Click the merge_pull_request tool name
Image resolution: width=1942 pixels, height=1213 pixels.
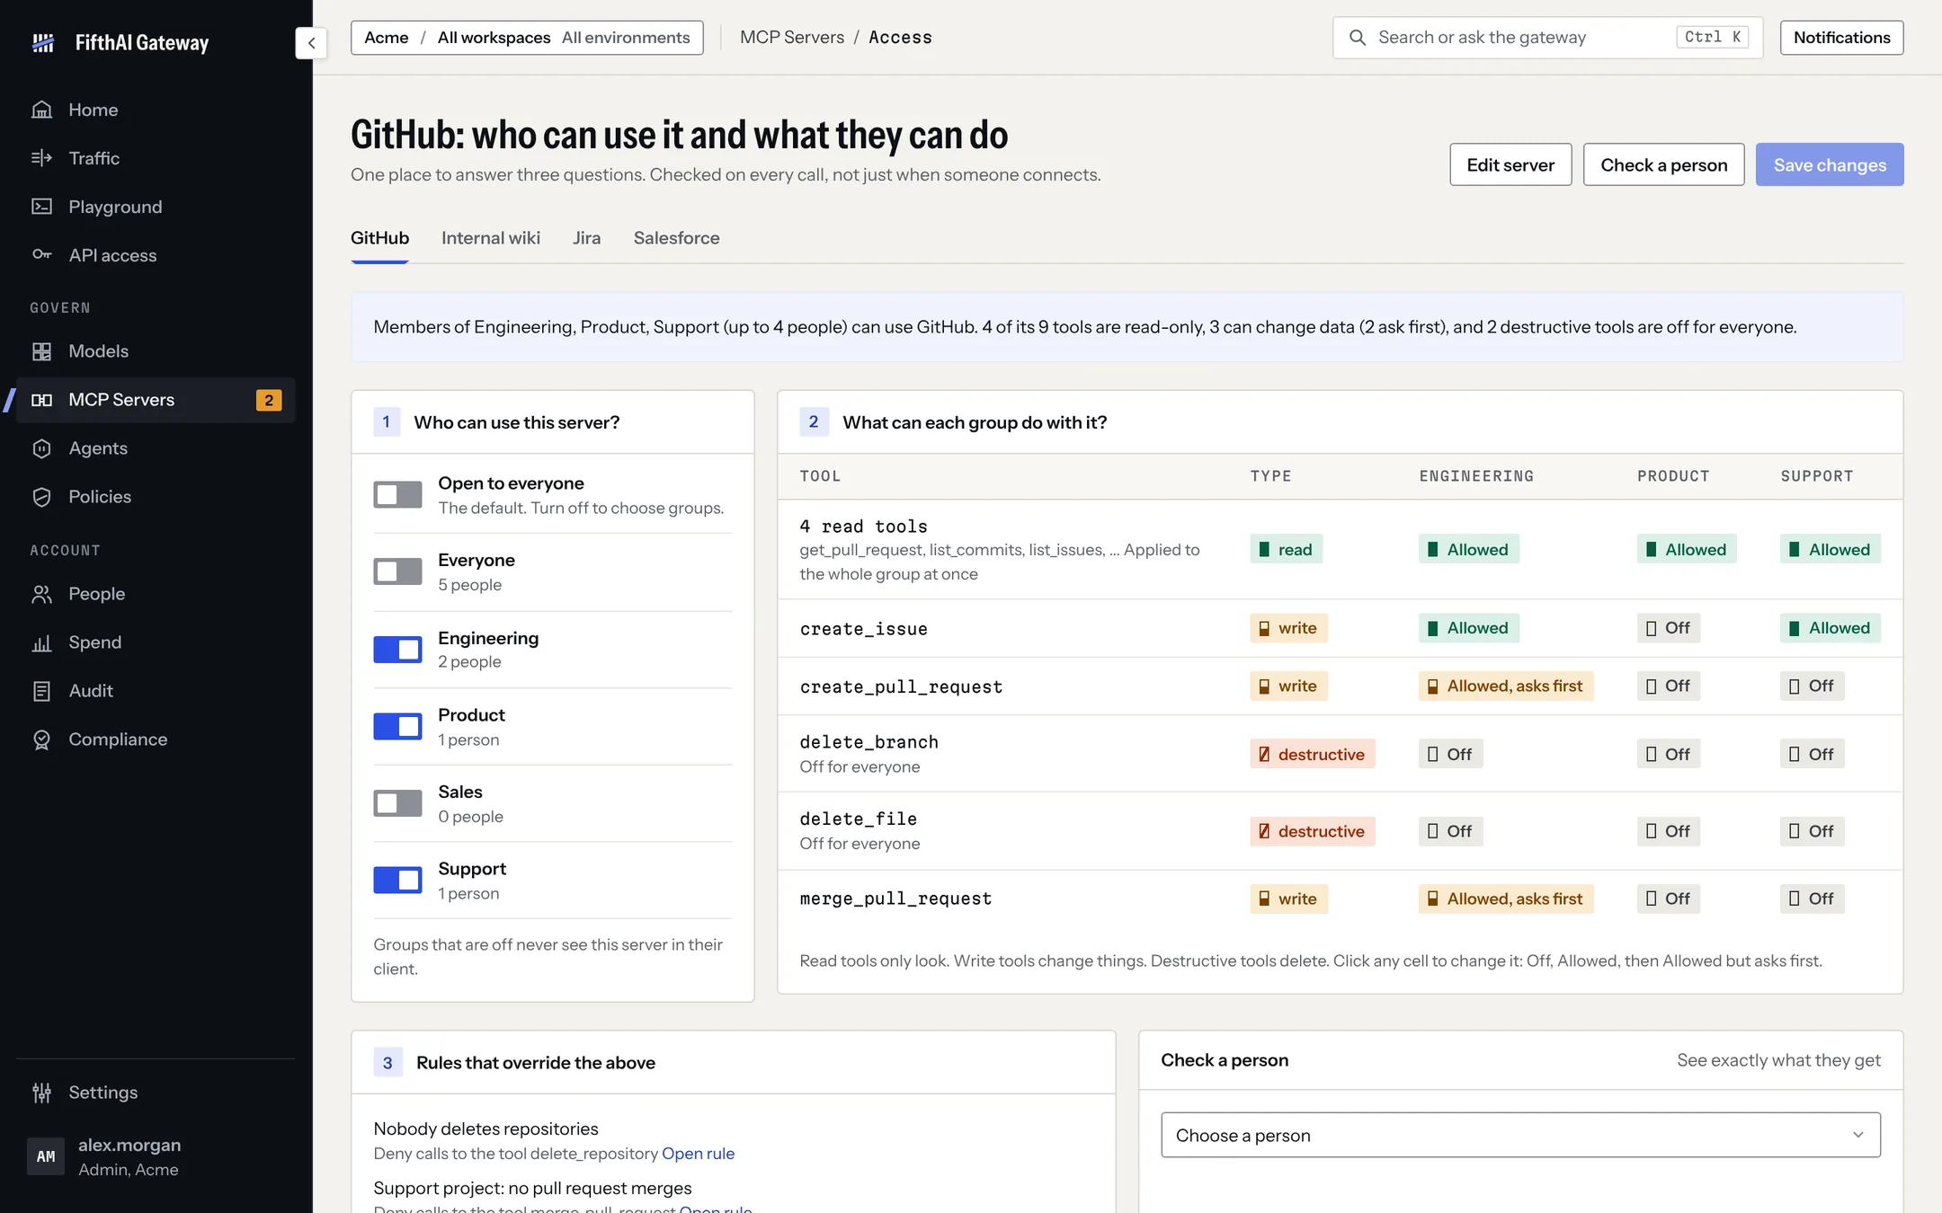click(896, 899)
